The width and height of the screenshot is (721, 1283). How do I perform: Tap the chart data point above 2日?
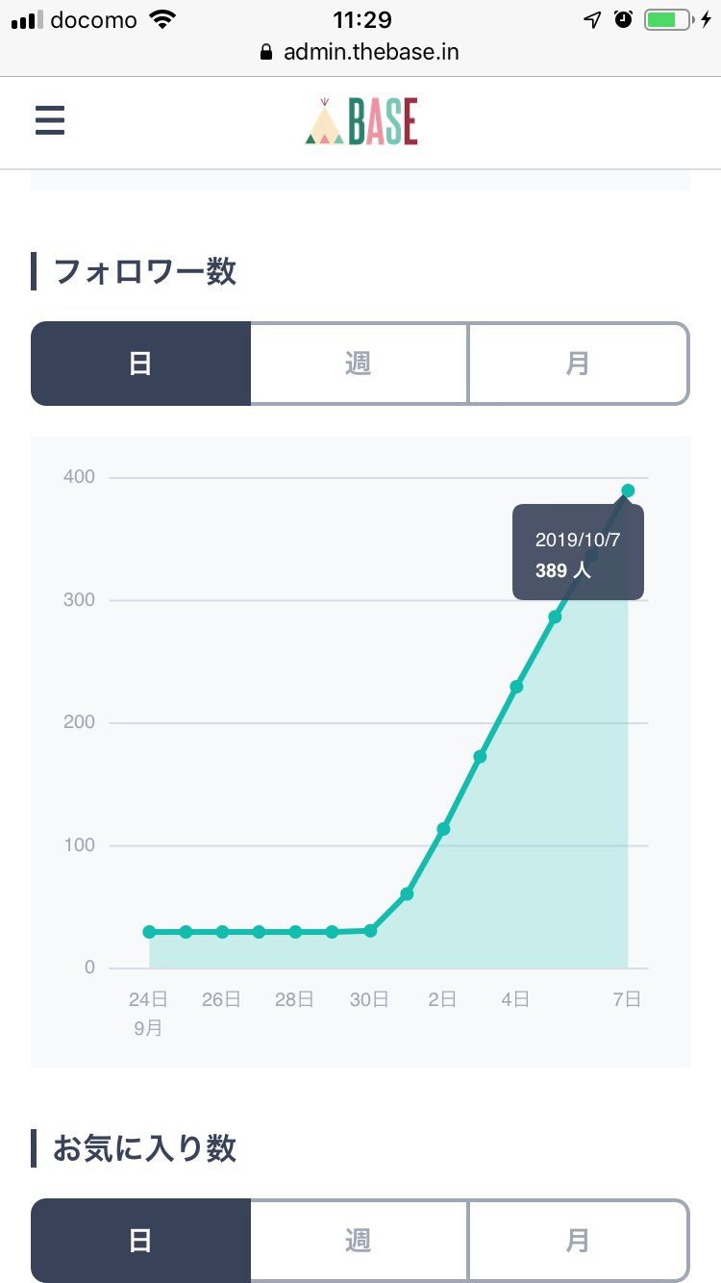443,829
